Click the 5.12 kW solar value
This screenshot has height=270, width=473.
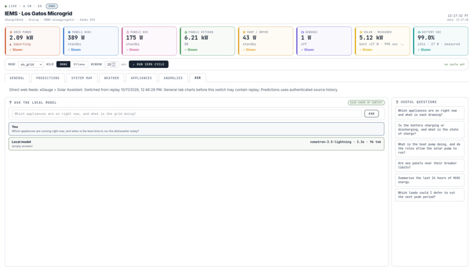click(371, 38)
